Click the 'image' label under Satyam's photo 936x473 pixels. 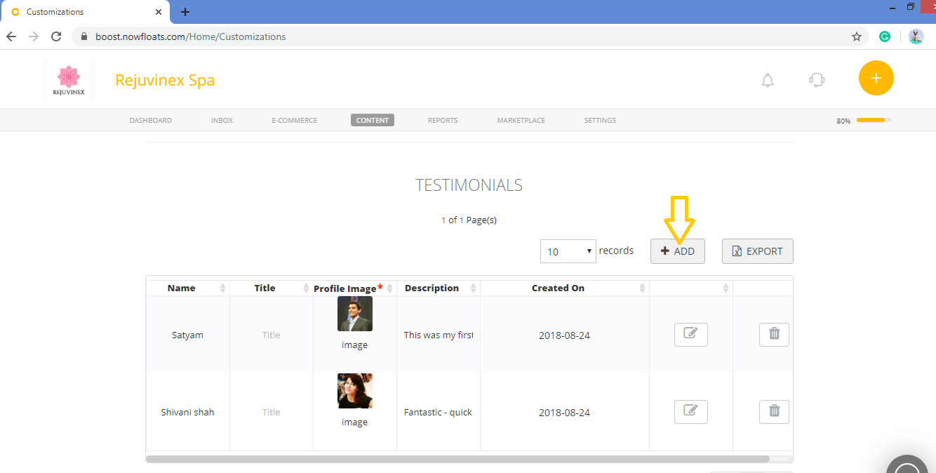click(354, 345)
